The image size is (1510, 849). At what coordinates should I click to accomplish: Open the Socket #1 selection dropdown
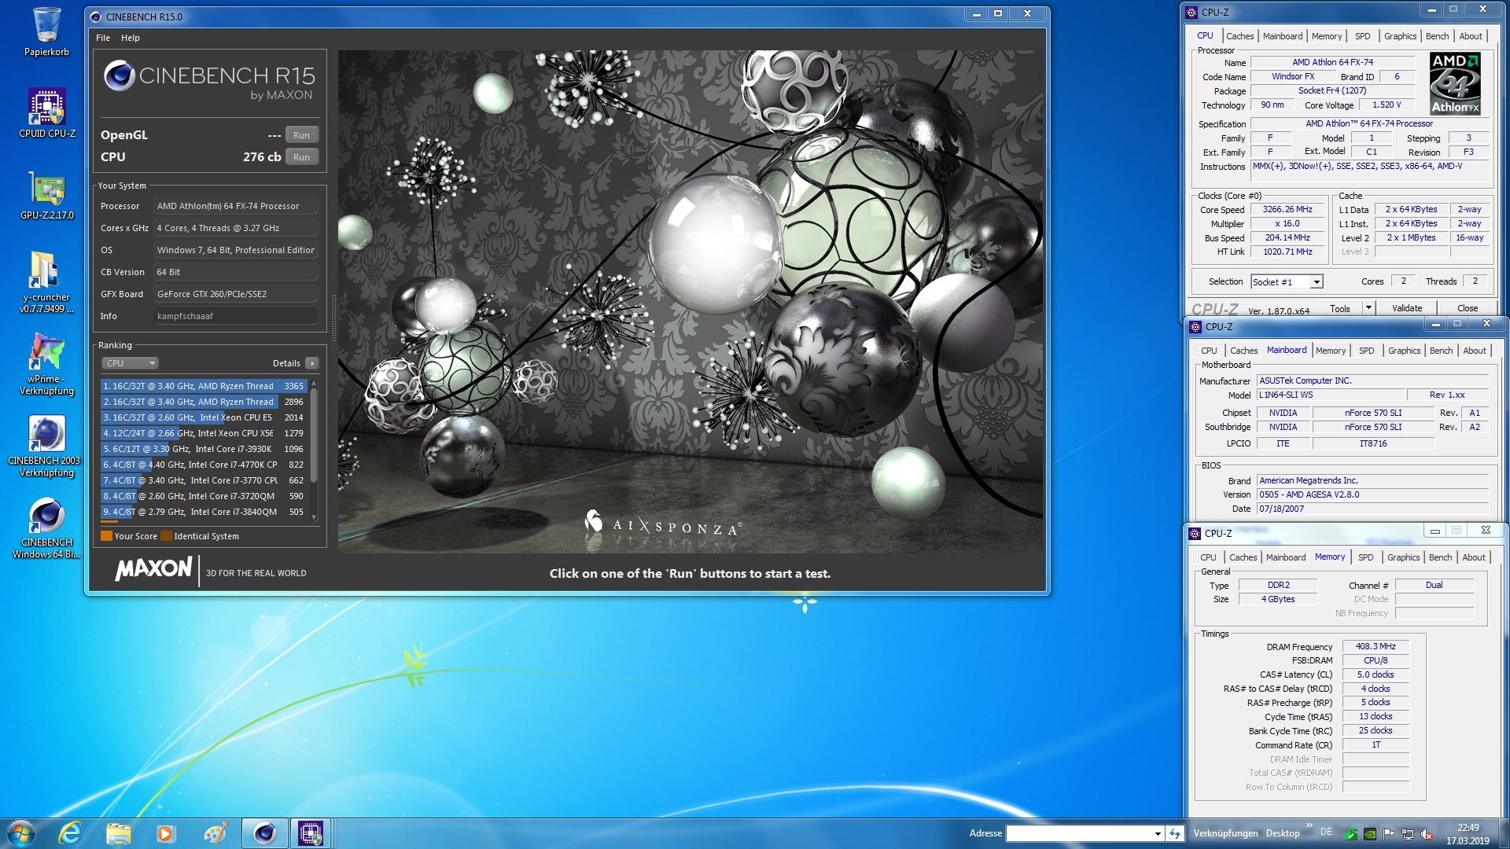click(x=1317, y=281)
